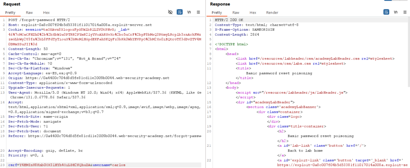Click the div class=title-container line
The height and width of the screenshot is (168, 410).
tap(297, 126)
